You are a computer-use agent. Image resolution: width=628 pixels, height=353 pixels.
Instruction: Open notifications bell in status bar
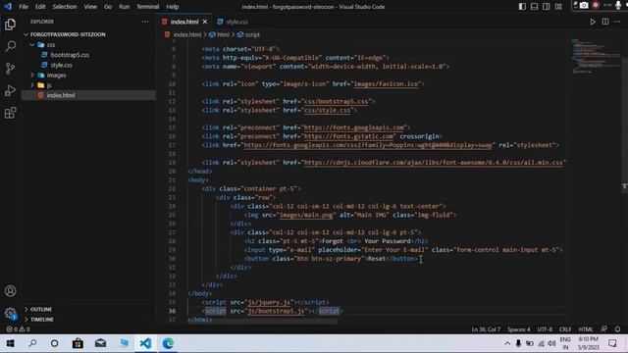pos(617,329)
